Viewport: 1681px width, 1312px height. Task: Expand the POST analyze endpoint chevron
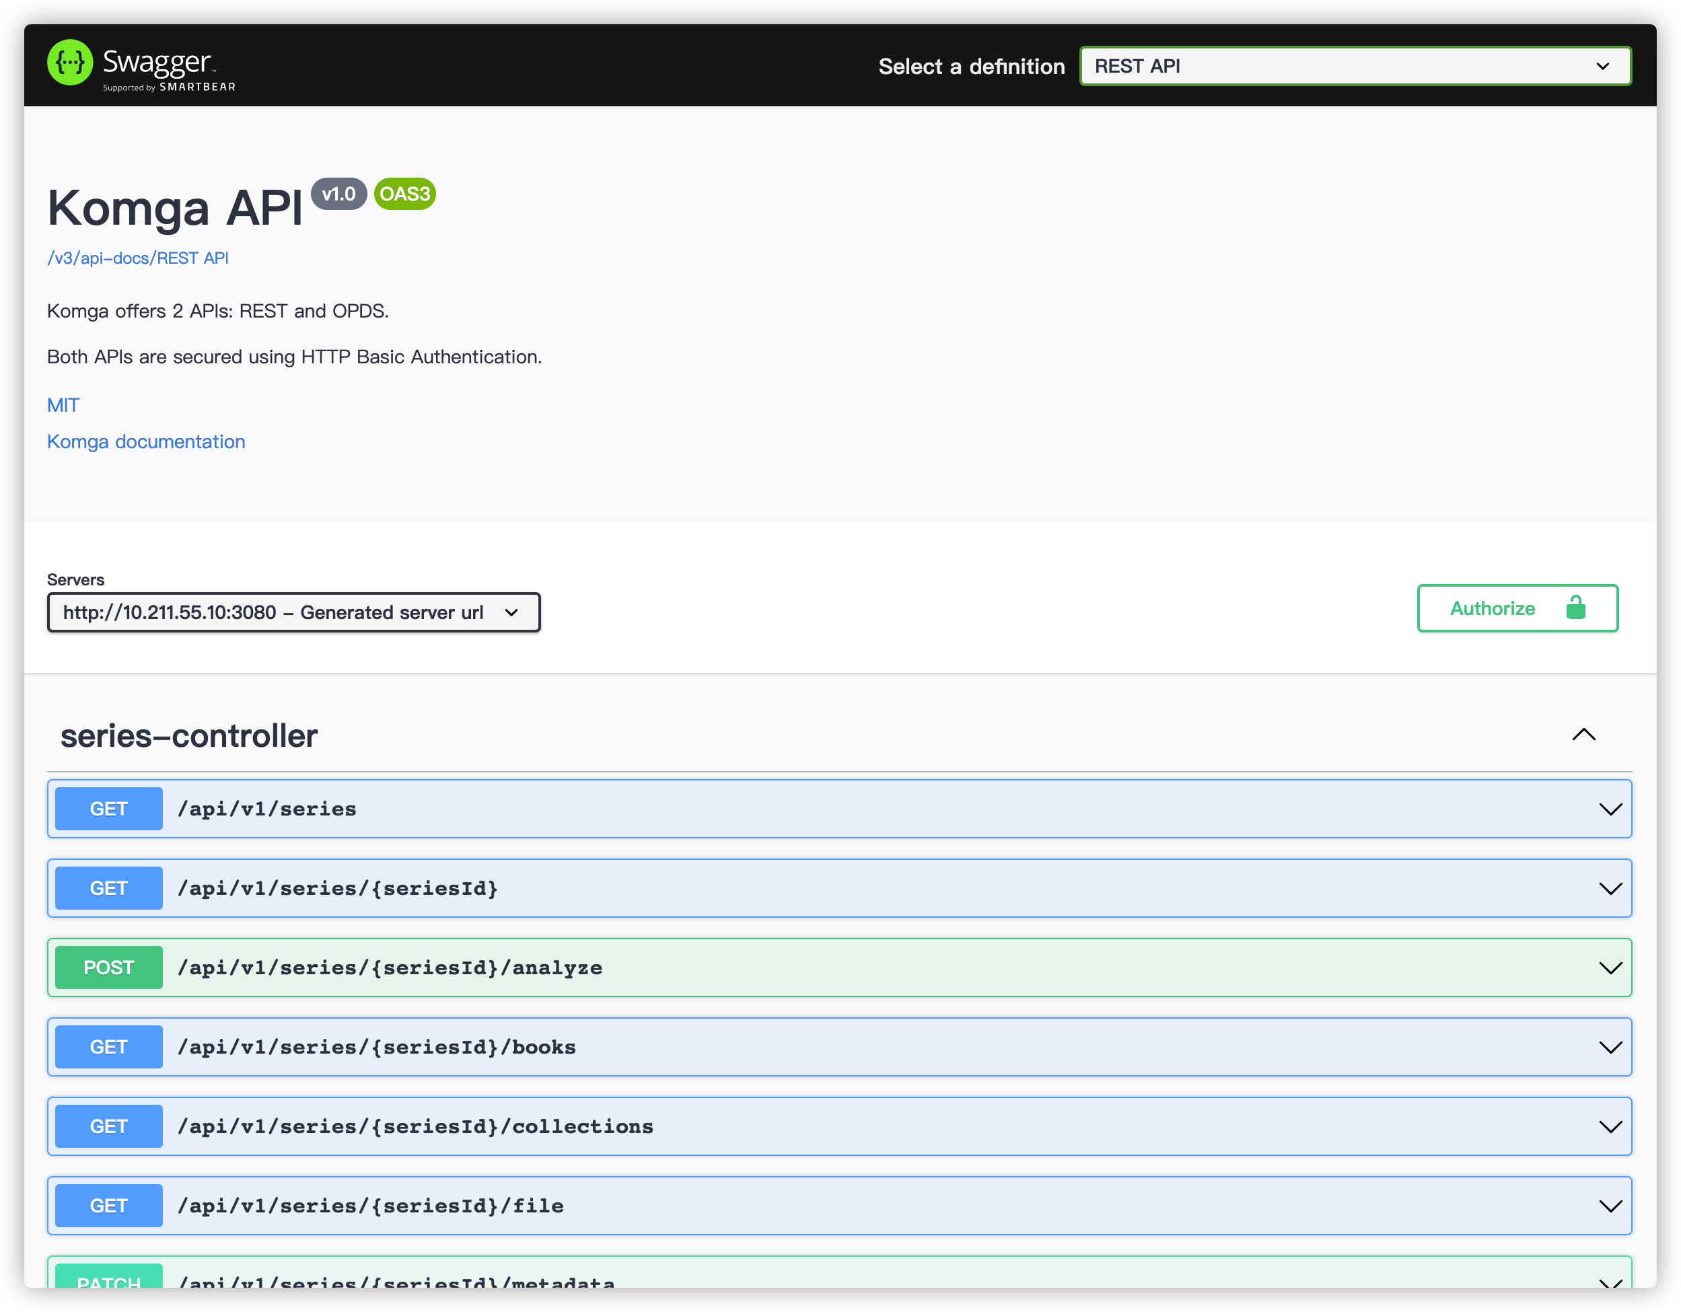[1610, 968]
